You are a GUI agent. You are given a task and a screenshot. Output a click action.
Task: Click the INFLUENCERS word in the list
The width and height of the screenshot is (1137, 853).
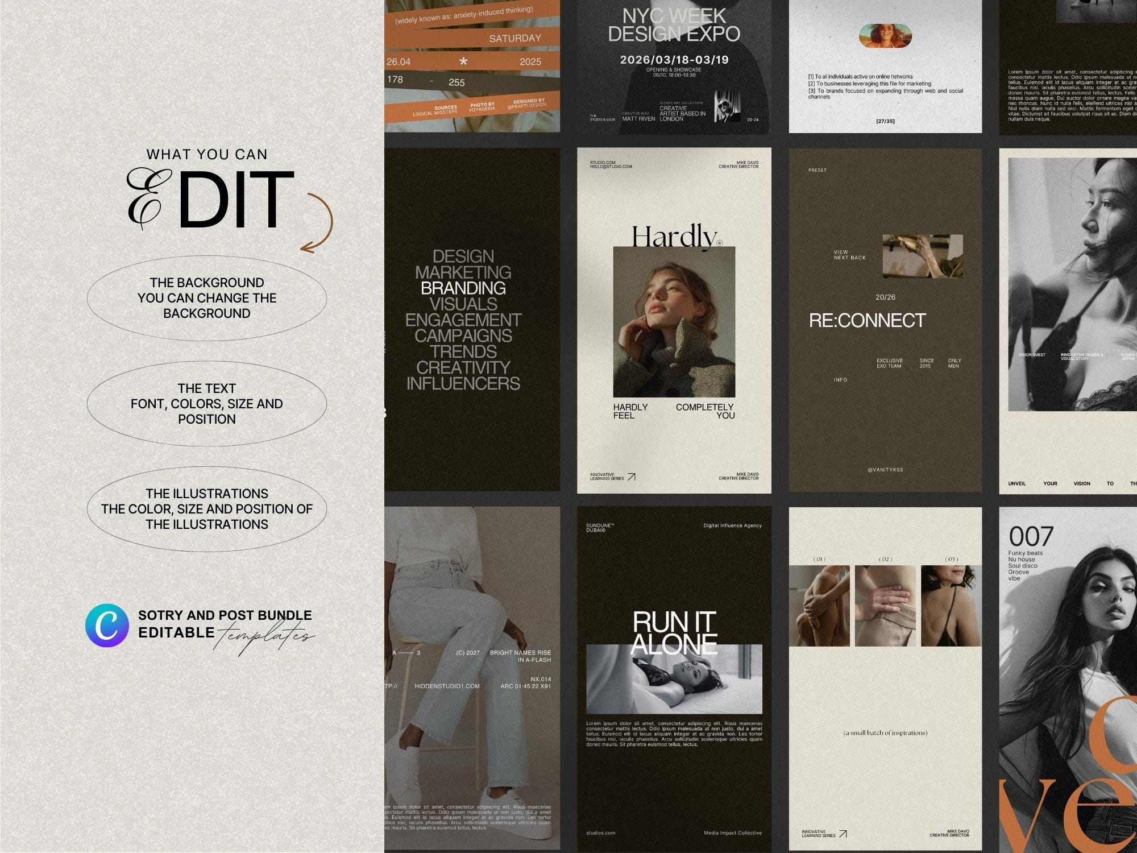pyautogui.click(x=463, y=384)
